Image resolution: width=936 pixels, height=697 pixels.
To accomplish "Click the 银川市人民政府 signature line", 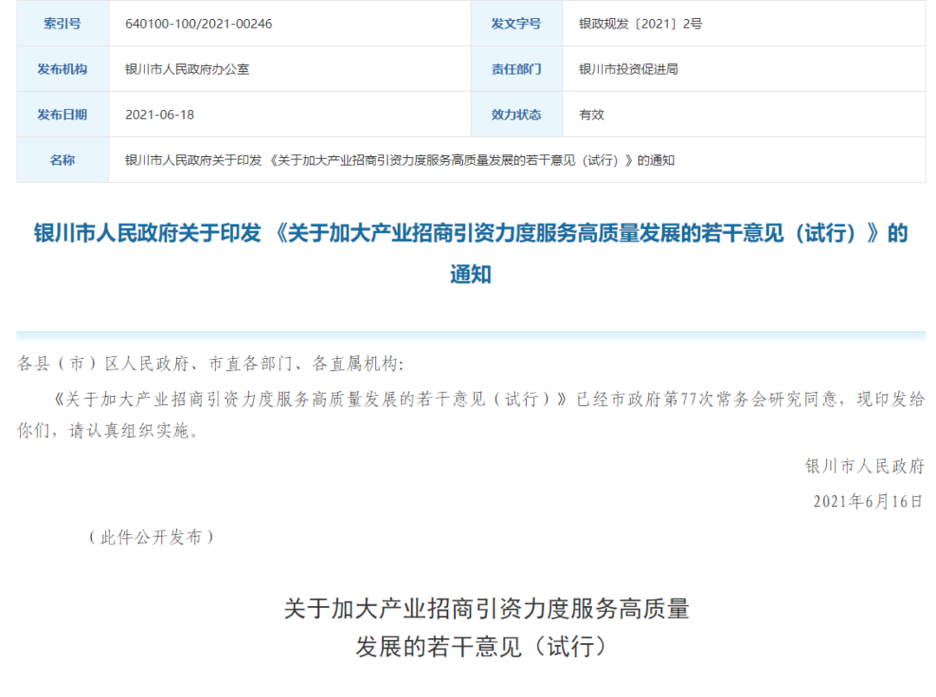I will 864,466.
